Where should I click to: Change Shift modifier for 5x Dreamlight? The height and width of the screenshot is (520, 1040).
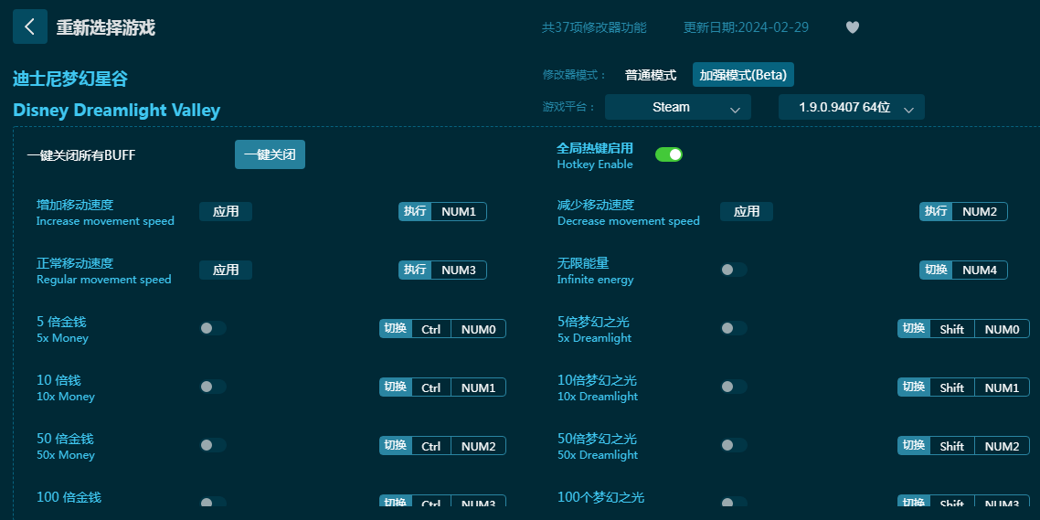[951, 329]
